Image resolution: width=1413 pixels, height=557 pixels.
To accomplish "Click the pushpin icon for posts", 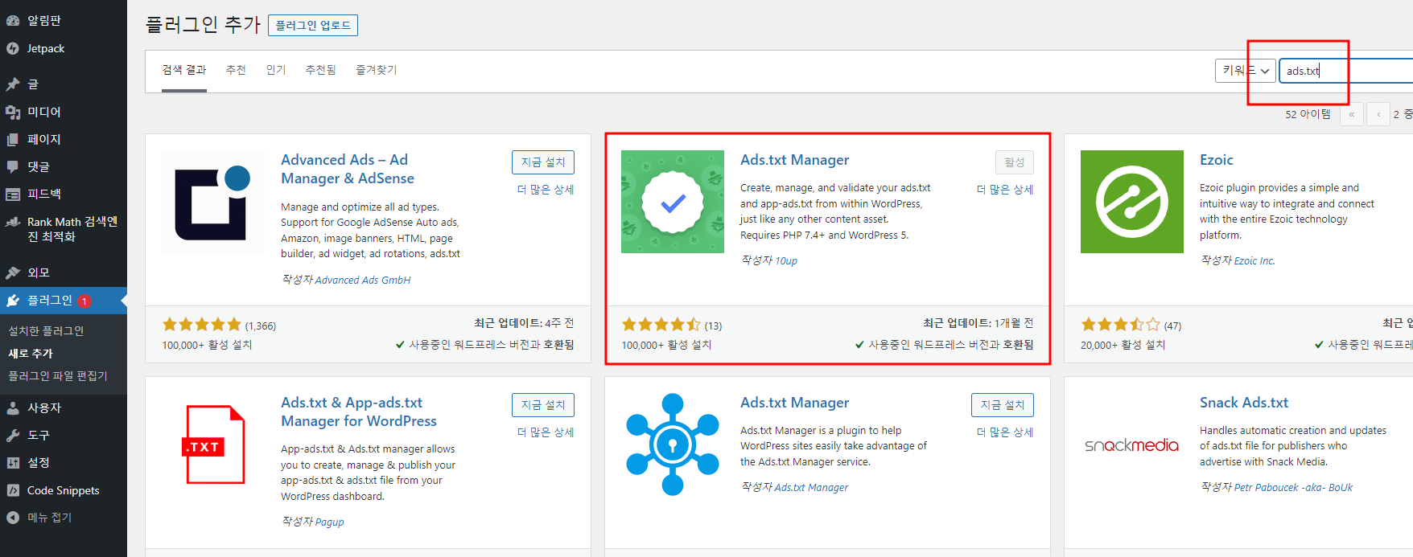I will pyautogui.click(x=13, y=84).
